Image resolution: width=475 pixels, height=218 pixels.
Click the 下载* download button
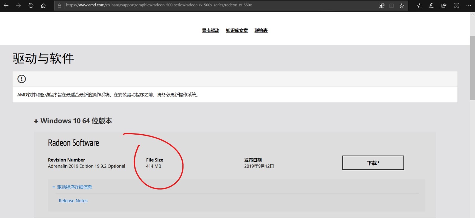373,163
